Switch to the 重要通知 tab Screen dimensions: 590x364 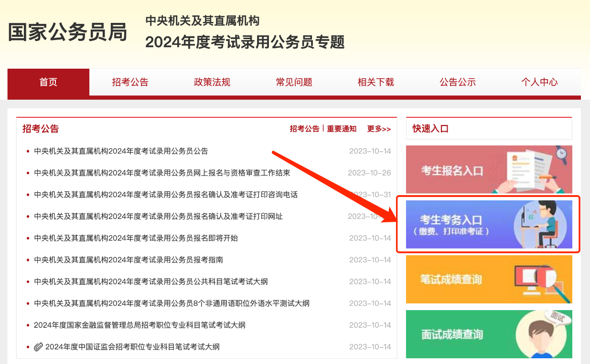point(341,128)
